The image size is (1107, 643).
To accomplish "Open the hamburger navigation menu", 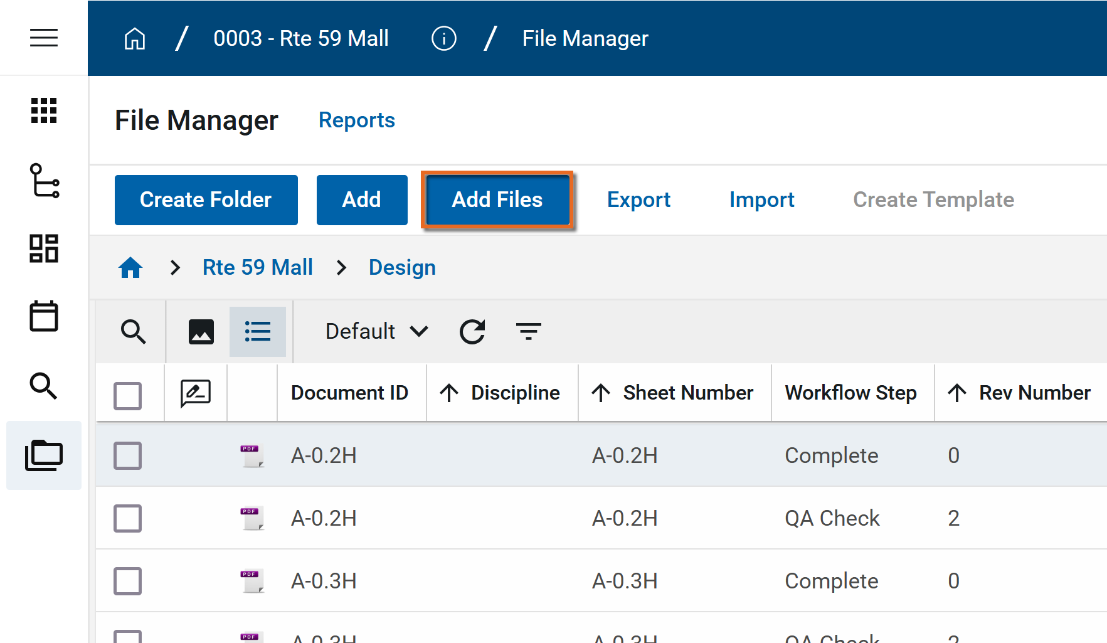I will click(x=44, y=38).
